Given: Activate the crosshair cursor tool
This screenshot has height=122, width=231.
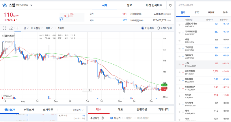Looking at the screenshot, I should coord(18,28).
